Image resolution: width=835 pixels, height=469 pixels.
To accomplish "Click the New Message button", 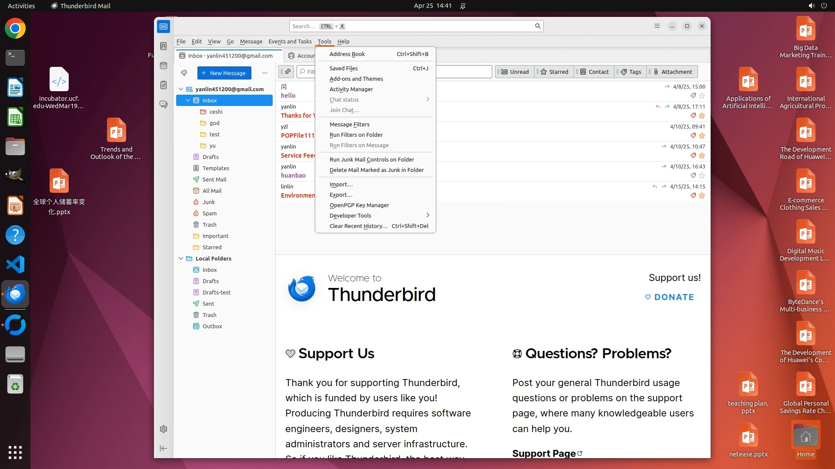I will [x=224, y=73].
